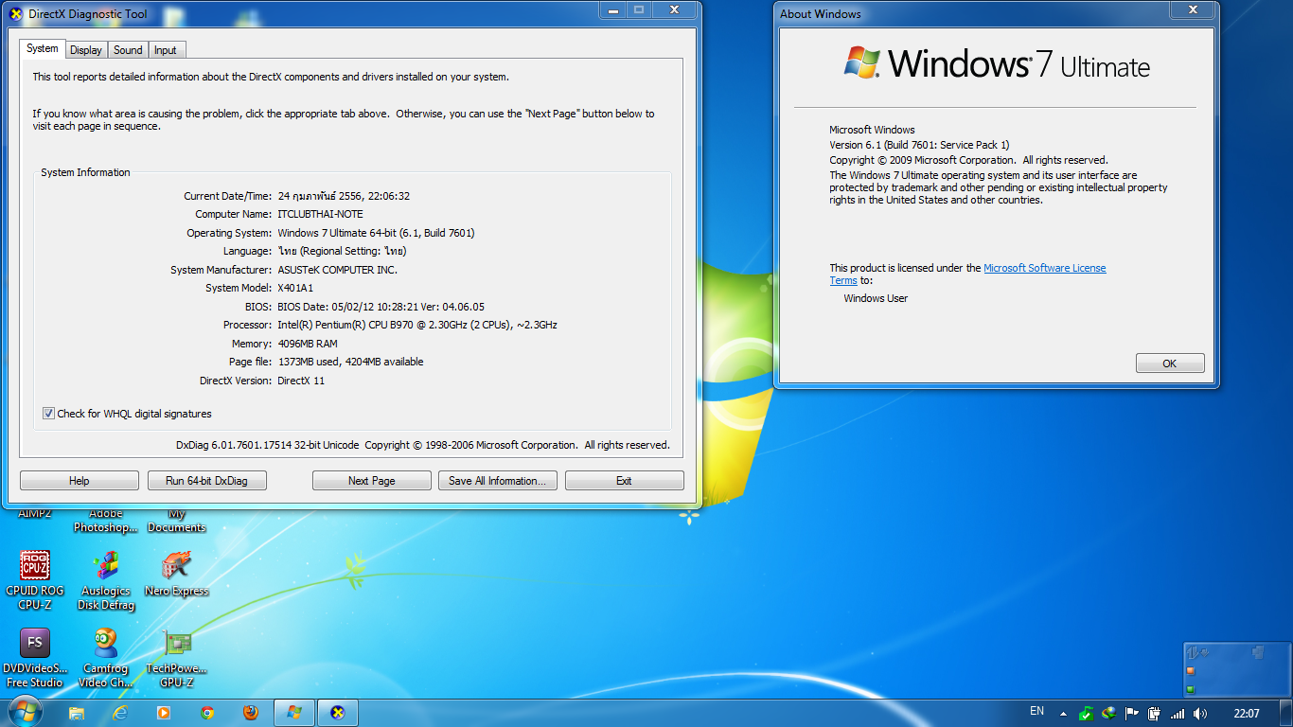
Task: Exit the DirectX Diagnostic Tool
Action: click(x=625, y=481)
